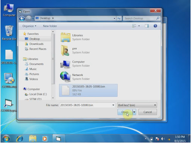Select Computer desktop icon
The image size is (191, 143).
pos(9,10)
